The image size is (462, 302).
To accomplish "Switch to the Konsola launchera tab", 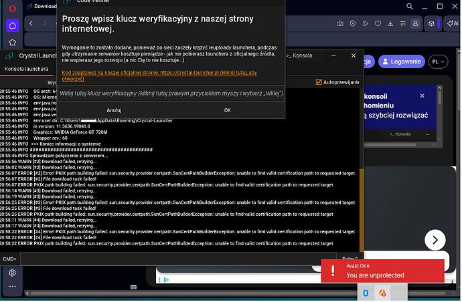I will point(26,69).
